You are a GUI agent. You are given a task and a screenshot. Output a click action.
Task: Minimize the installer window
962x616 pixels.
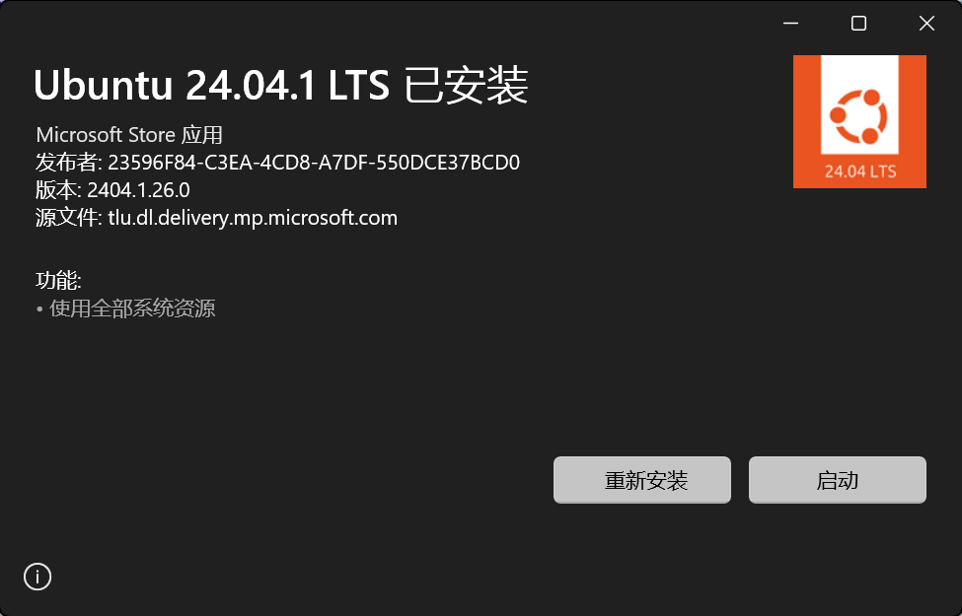tap(791, 24)
